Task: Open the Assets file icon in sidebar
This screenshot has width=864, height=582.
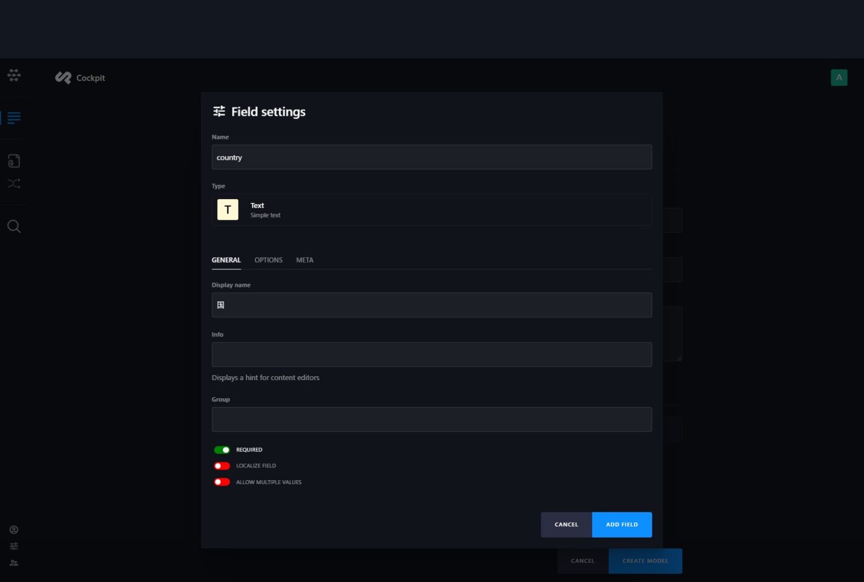Action: (13, 160)
